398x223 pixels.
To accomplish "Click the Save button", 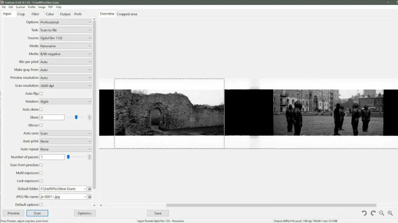I will tap(158, 213).
